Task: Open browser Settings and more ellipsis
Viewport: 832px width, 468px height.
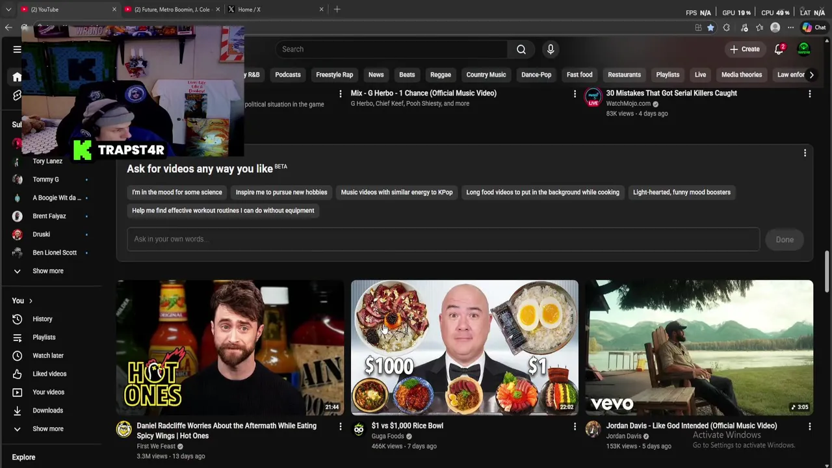Action: pos(790,27)
